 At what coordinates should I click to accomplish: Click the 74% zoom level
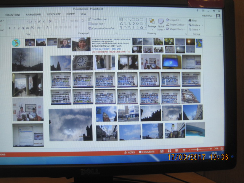[216, 148]
